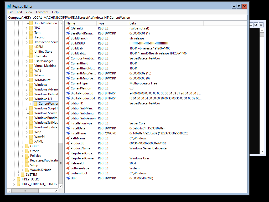Click the XAML key folder icon
This screenshot has height=202, width=269.
pyautogui.click(x=31, y=141)
